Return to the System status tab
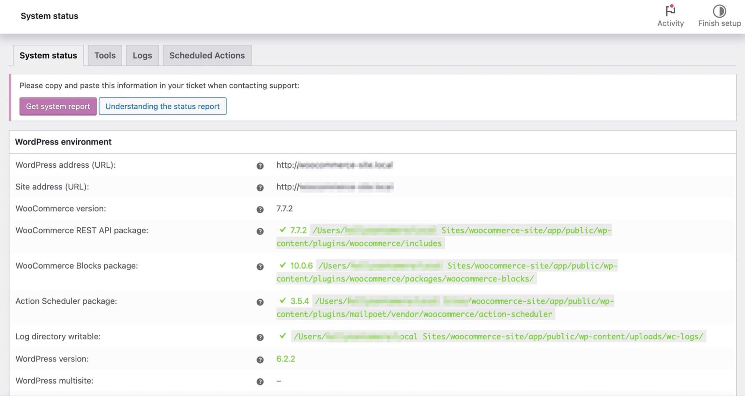The image size is (745, 396). click(48, 55)
